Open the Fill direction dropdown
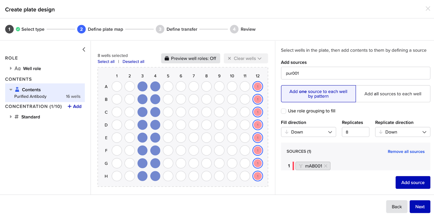This screenshot has width=434, height=218. pos(308,132)
